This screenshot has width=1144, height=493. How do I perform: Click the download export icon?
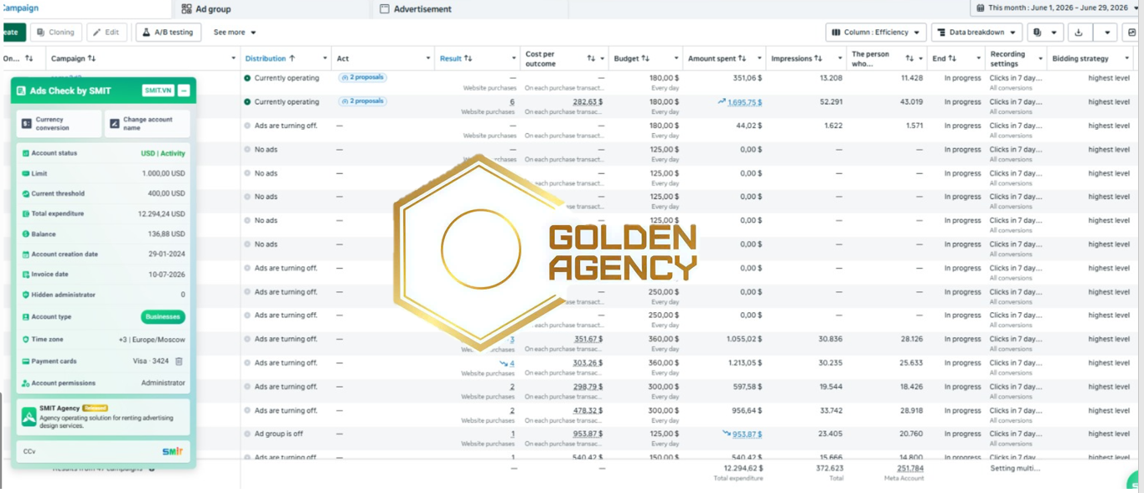pyautogui.click(x=1079, y=33)
